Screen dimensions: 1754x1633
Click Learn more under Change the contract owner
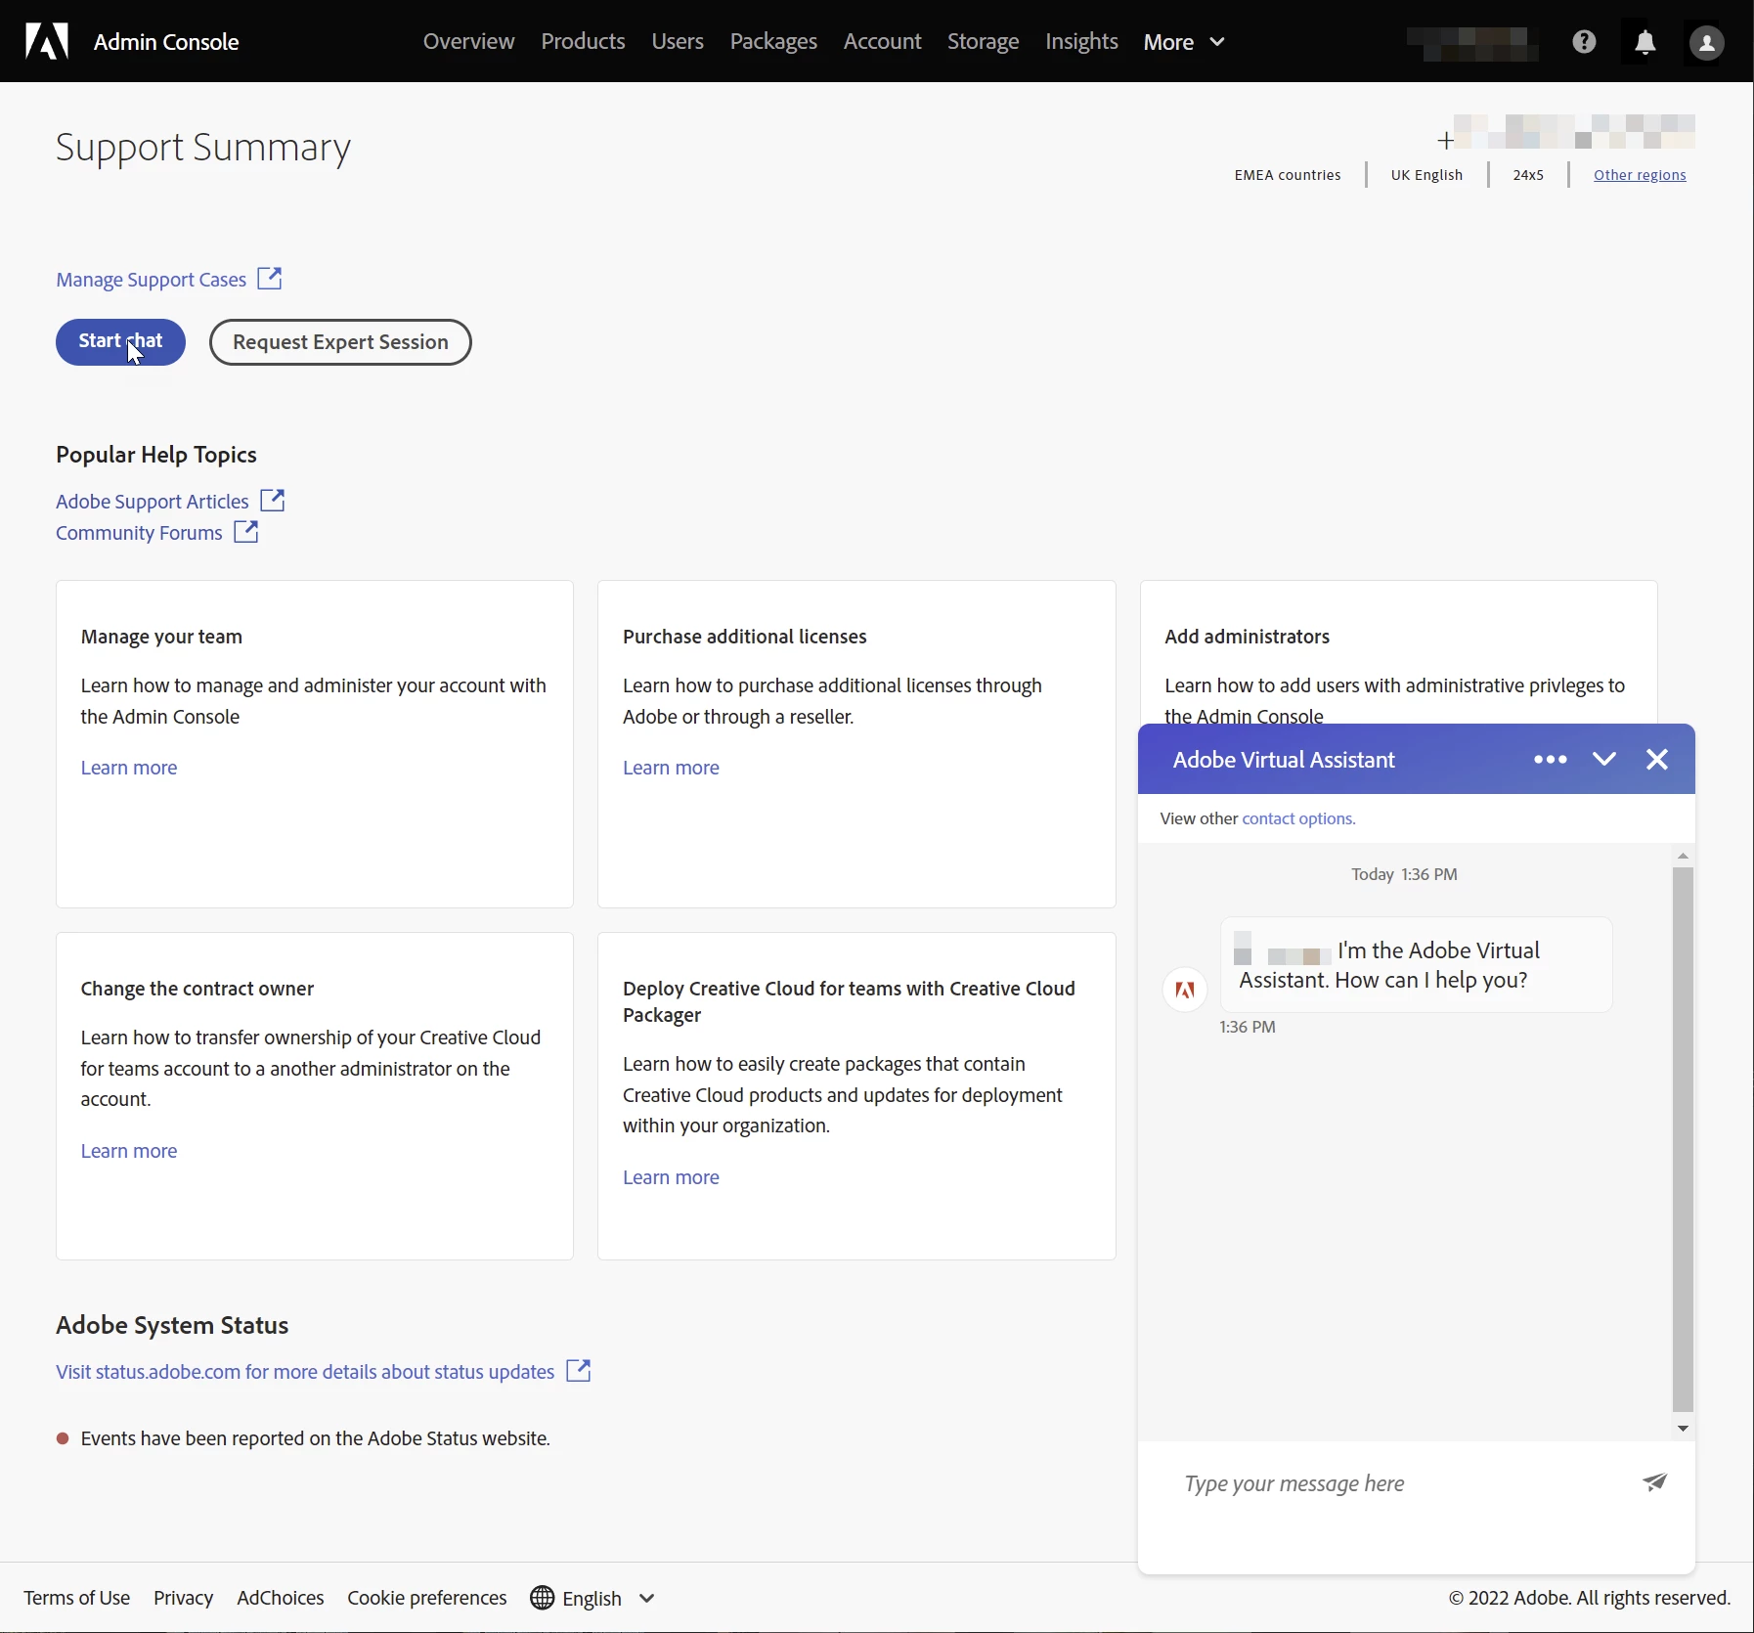pos(129,1151)
